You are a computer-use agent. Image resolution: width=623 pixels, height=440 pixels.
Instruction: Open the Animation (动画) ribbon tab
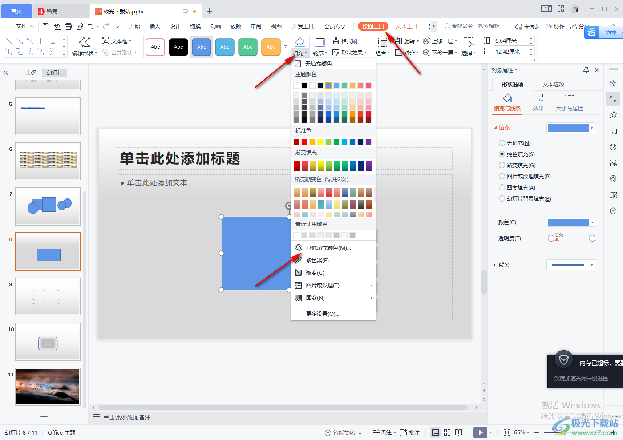click(x=216, y=27)
